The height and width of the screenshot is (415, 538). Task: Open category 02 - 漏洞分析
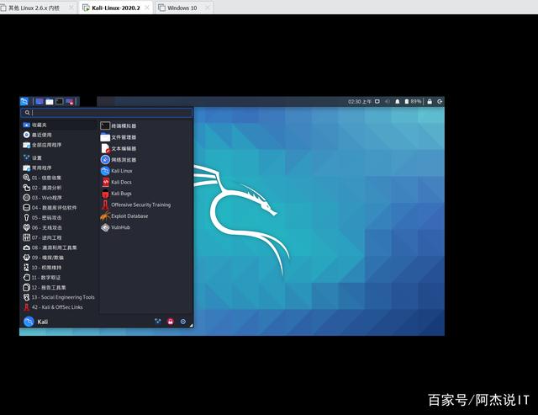(x=59, y=188)
